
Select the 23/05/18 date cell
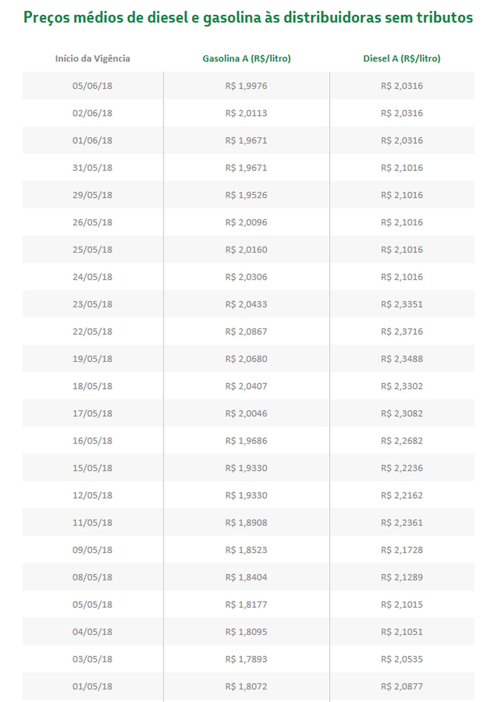[93, 304]
